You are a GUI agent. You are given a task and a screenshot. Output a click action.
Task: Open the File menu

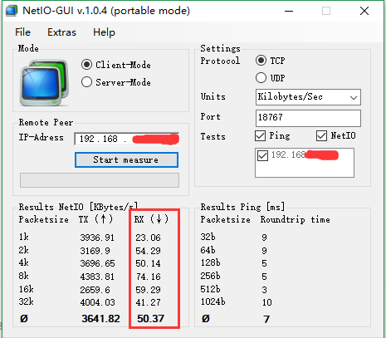click(22, 32)
